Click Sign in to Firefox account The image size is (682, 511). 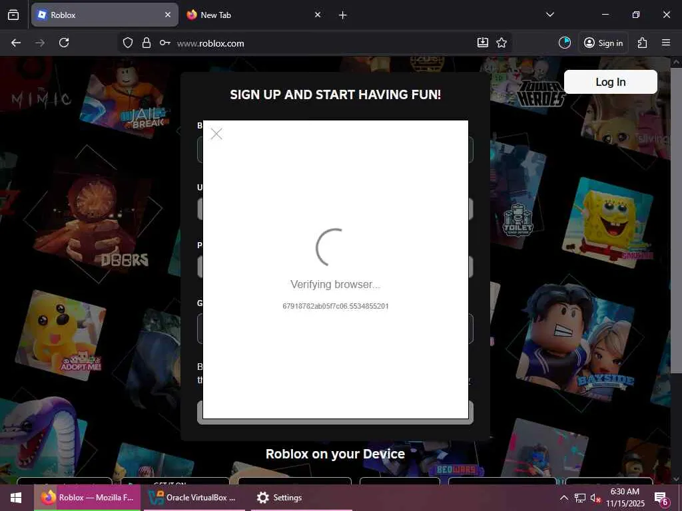tap(603, 43)
